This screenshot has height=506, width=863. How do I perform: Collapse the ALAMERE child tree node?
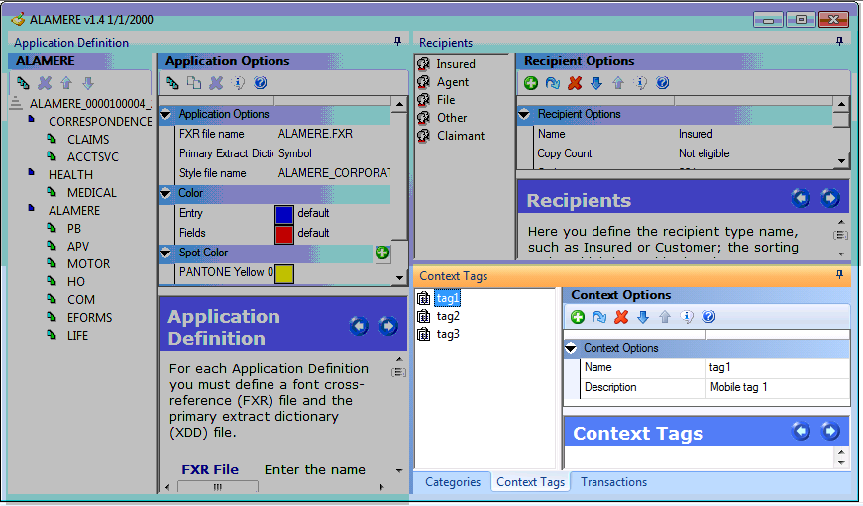click(32, 209)
